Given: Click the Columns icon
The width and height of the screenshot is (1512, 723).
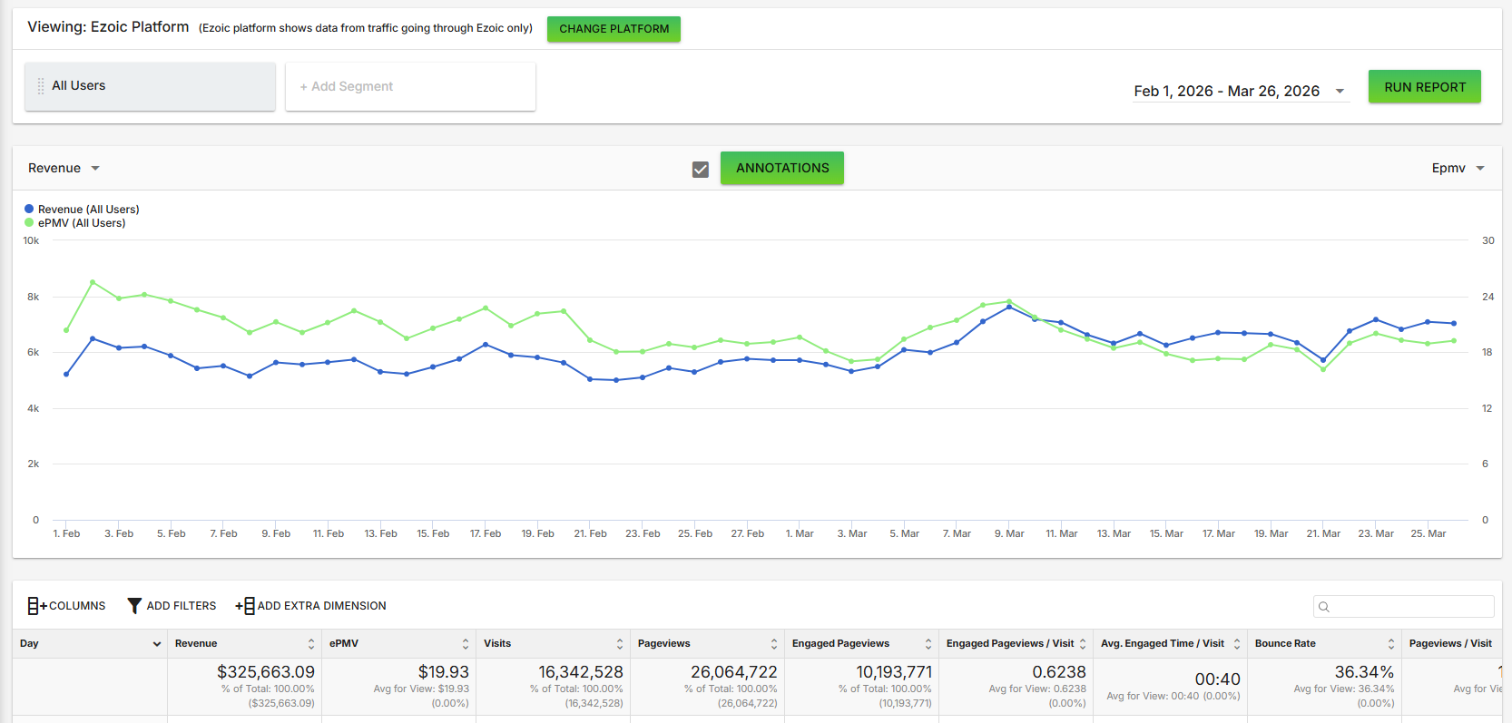Looking at the screenshot, I should click(37, 606).
